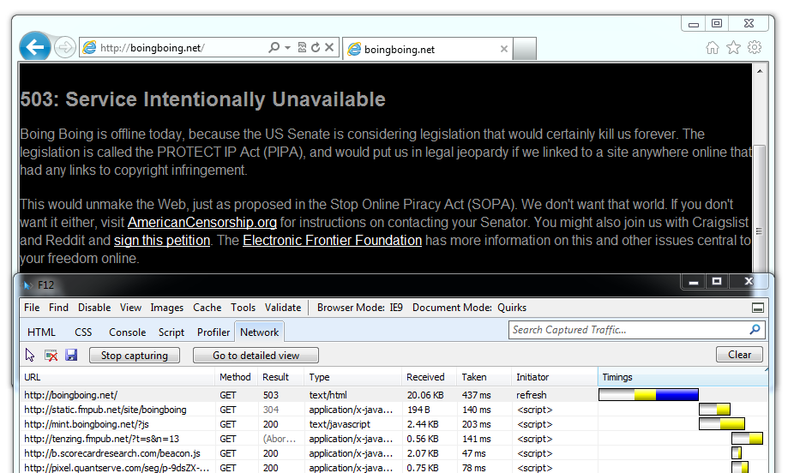Screen dimensions: 794x473
Task: Click the Stop loading X in address bar
Action: 328,48
